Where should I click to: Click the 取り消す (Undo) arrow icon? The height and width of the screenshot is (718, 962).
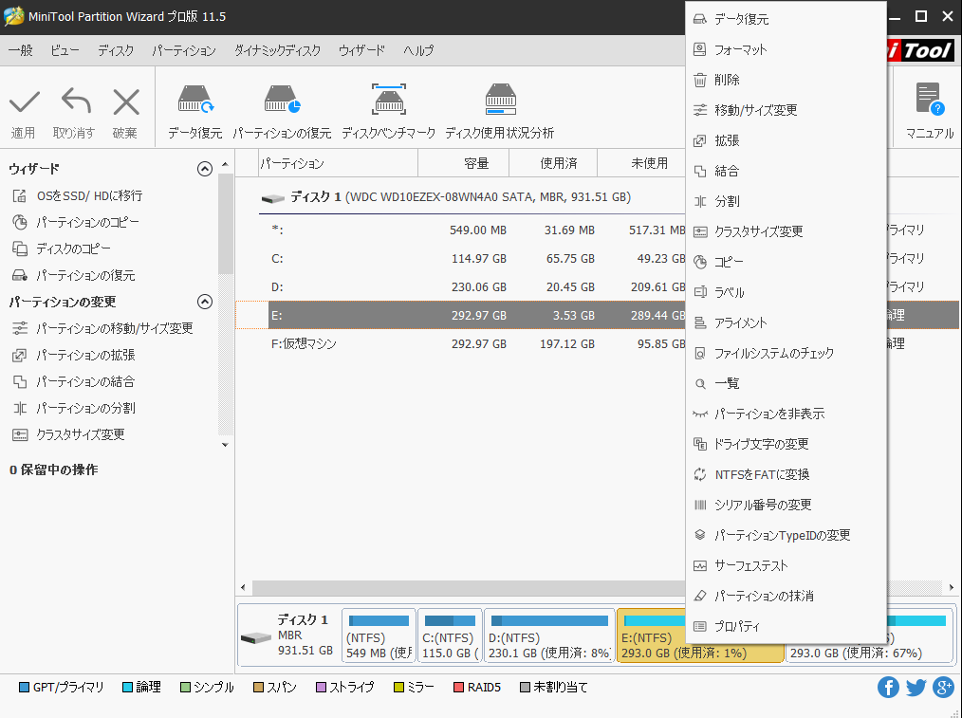pos(74,100)
